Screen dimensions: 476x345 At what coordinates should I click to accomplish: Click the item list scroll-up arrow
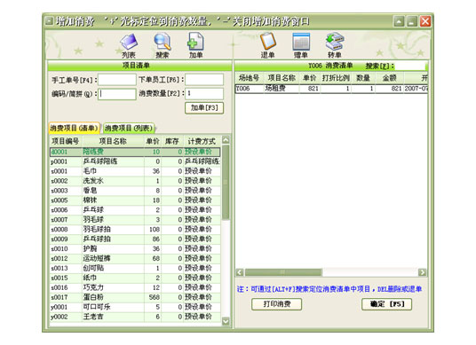coord(226,140)
